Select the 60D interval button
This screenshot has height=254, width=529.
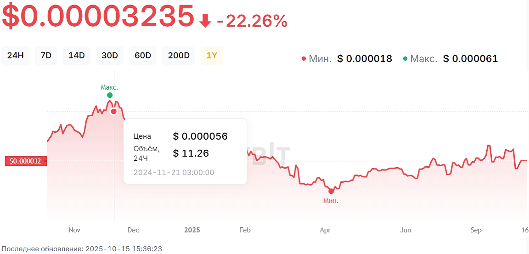point(143,56)
